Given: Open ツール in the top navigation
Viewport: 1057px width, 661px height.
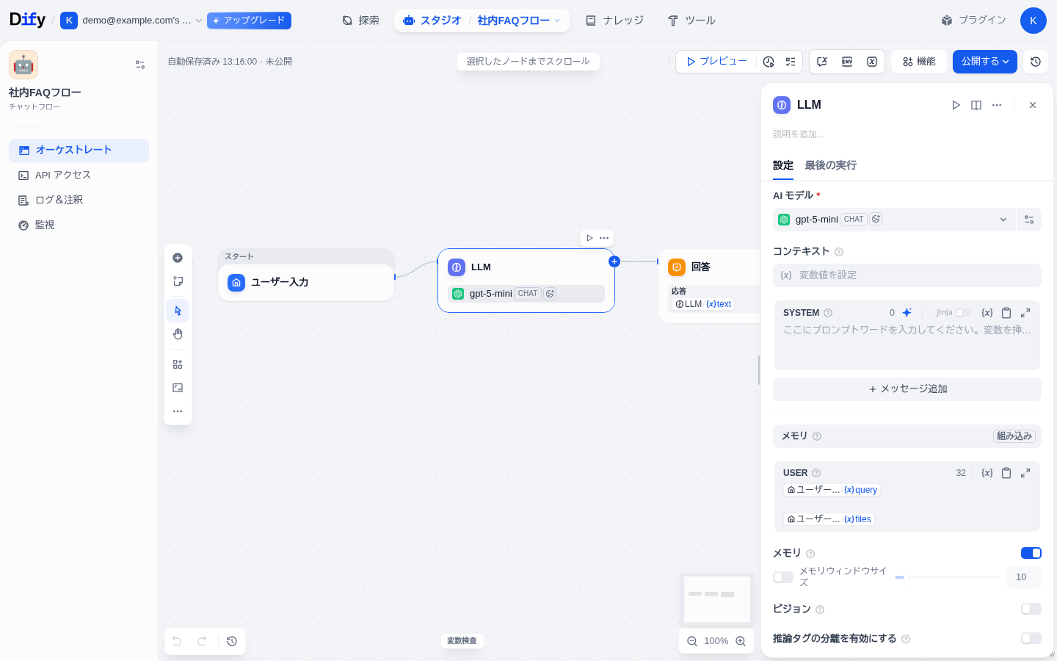Looking at the screenshot, I should pos(691,21).
